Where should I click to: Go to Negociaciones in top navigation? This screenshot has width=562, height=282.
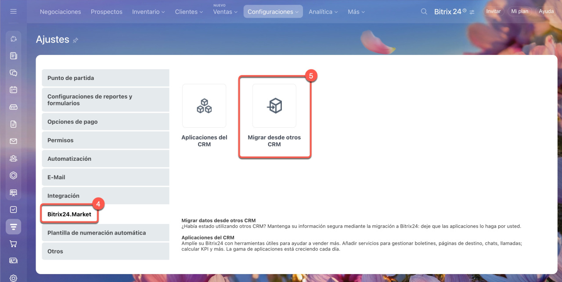click(x=61, y=12)
